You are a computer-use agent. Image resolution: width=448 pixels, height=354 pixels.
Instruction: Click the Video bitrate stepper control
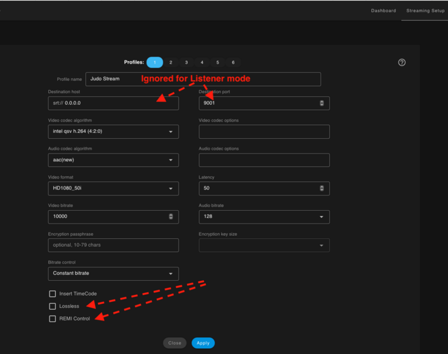tap(170, 217)
